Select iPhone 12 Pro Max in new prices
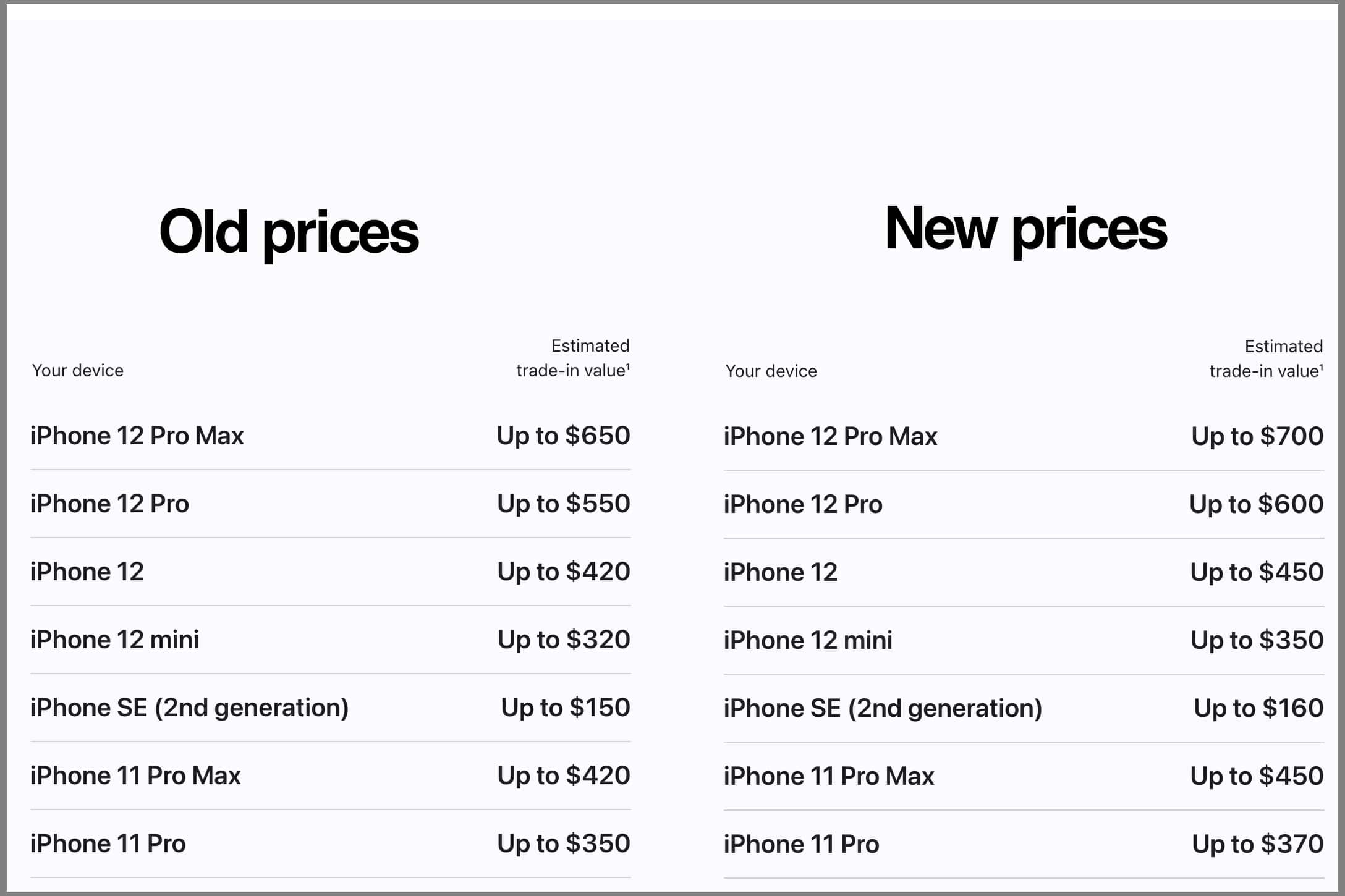Screen dimensions: 1345x896 tap(830, 436)
